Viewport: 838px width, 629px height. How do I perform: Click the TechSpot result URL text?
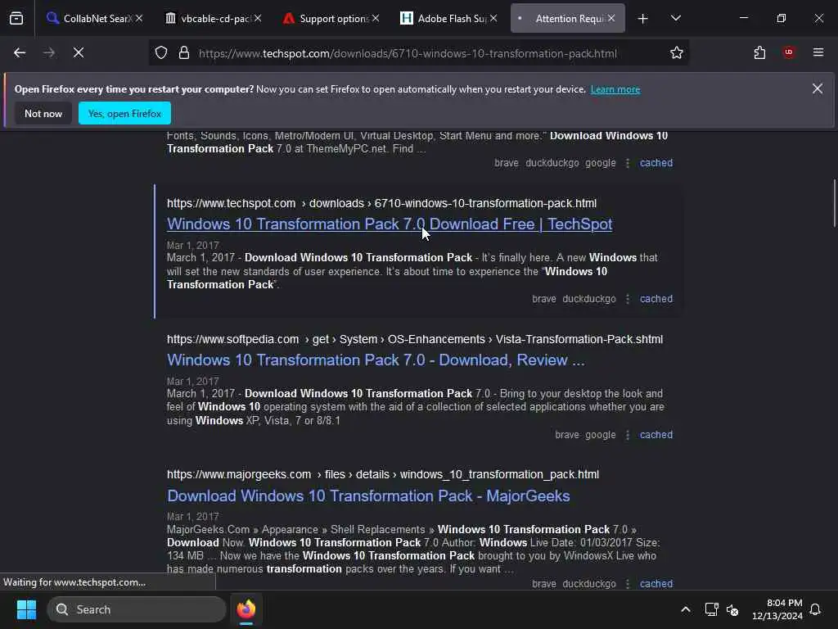coord(381,203)
